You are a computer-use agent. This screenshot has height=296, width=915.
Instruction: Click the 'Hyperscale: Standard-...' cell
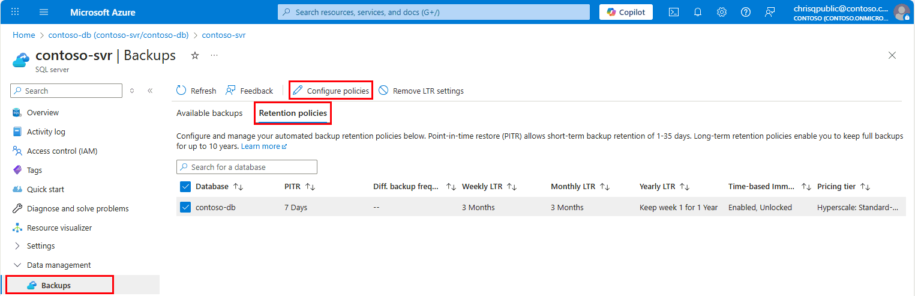tap(858, 207)
